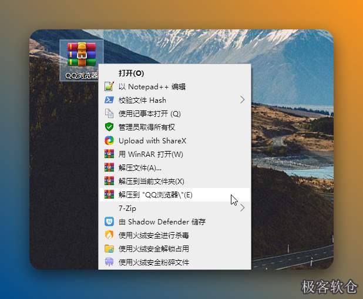Viewport: 363px width, 299px height.
Task: Open the 校验文件 Hash menu entry
Action: click(175, 100)
